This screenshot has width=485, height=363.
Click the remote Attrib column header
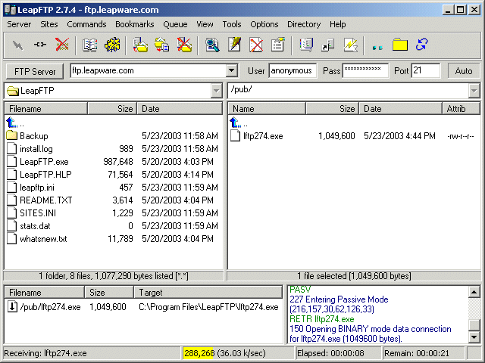tap(461, 109)
